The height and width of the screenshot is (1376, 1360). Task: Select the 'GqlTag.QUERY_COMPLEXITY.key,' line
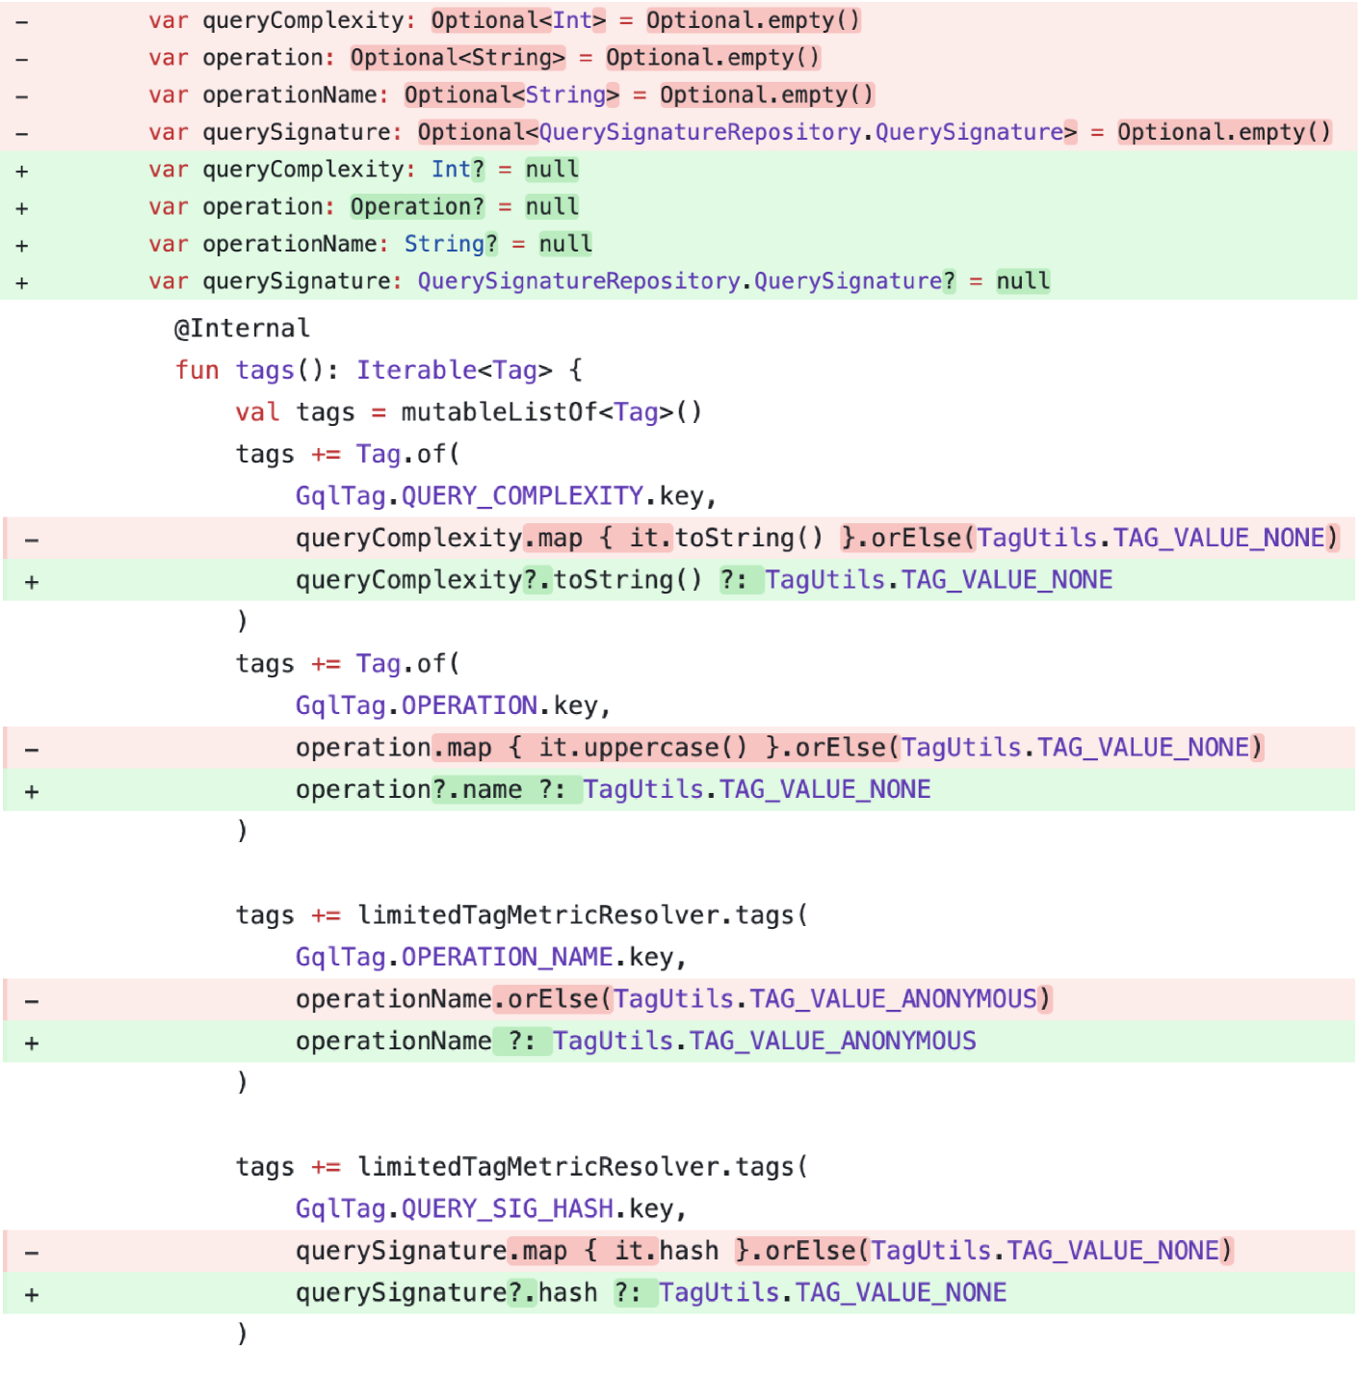pyautogui.click(x=506, y=496)
